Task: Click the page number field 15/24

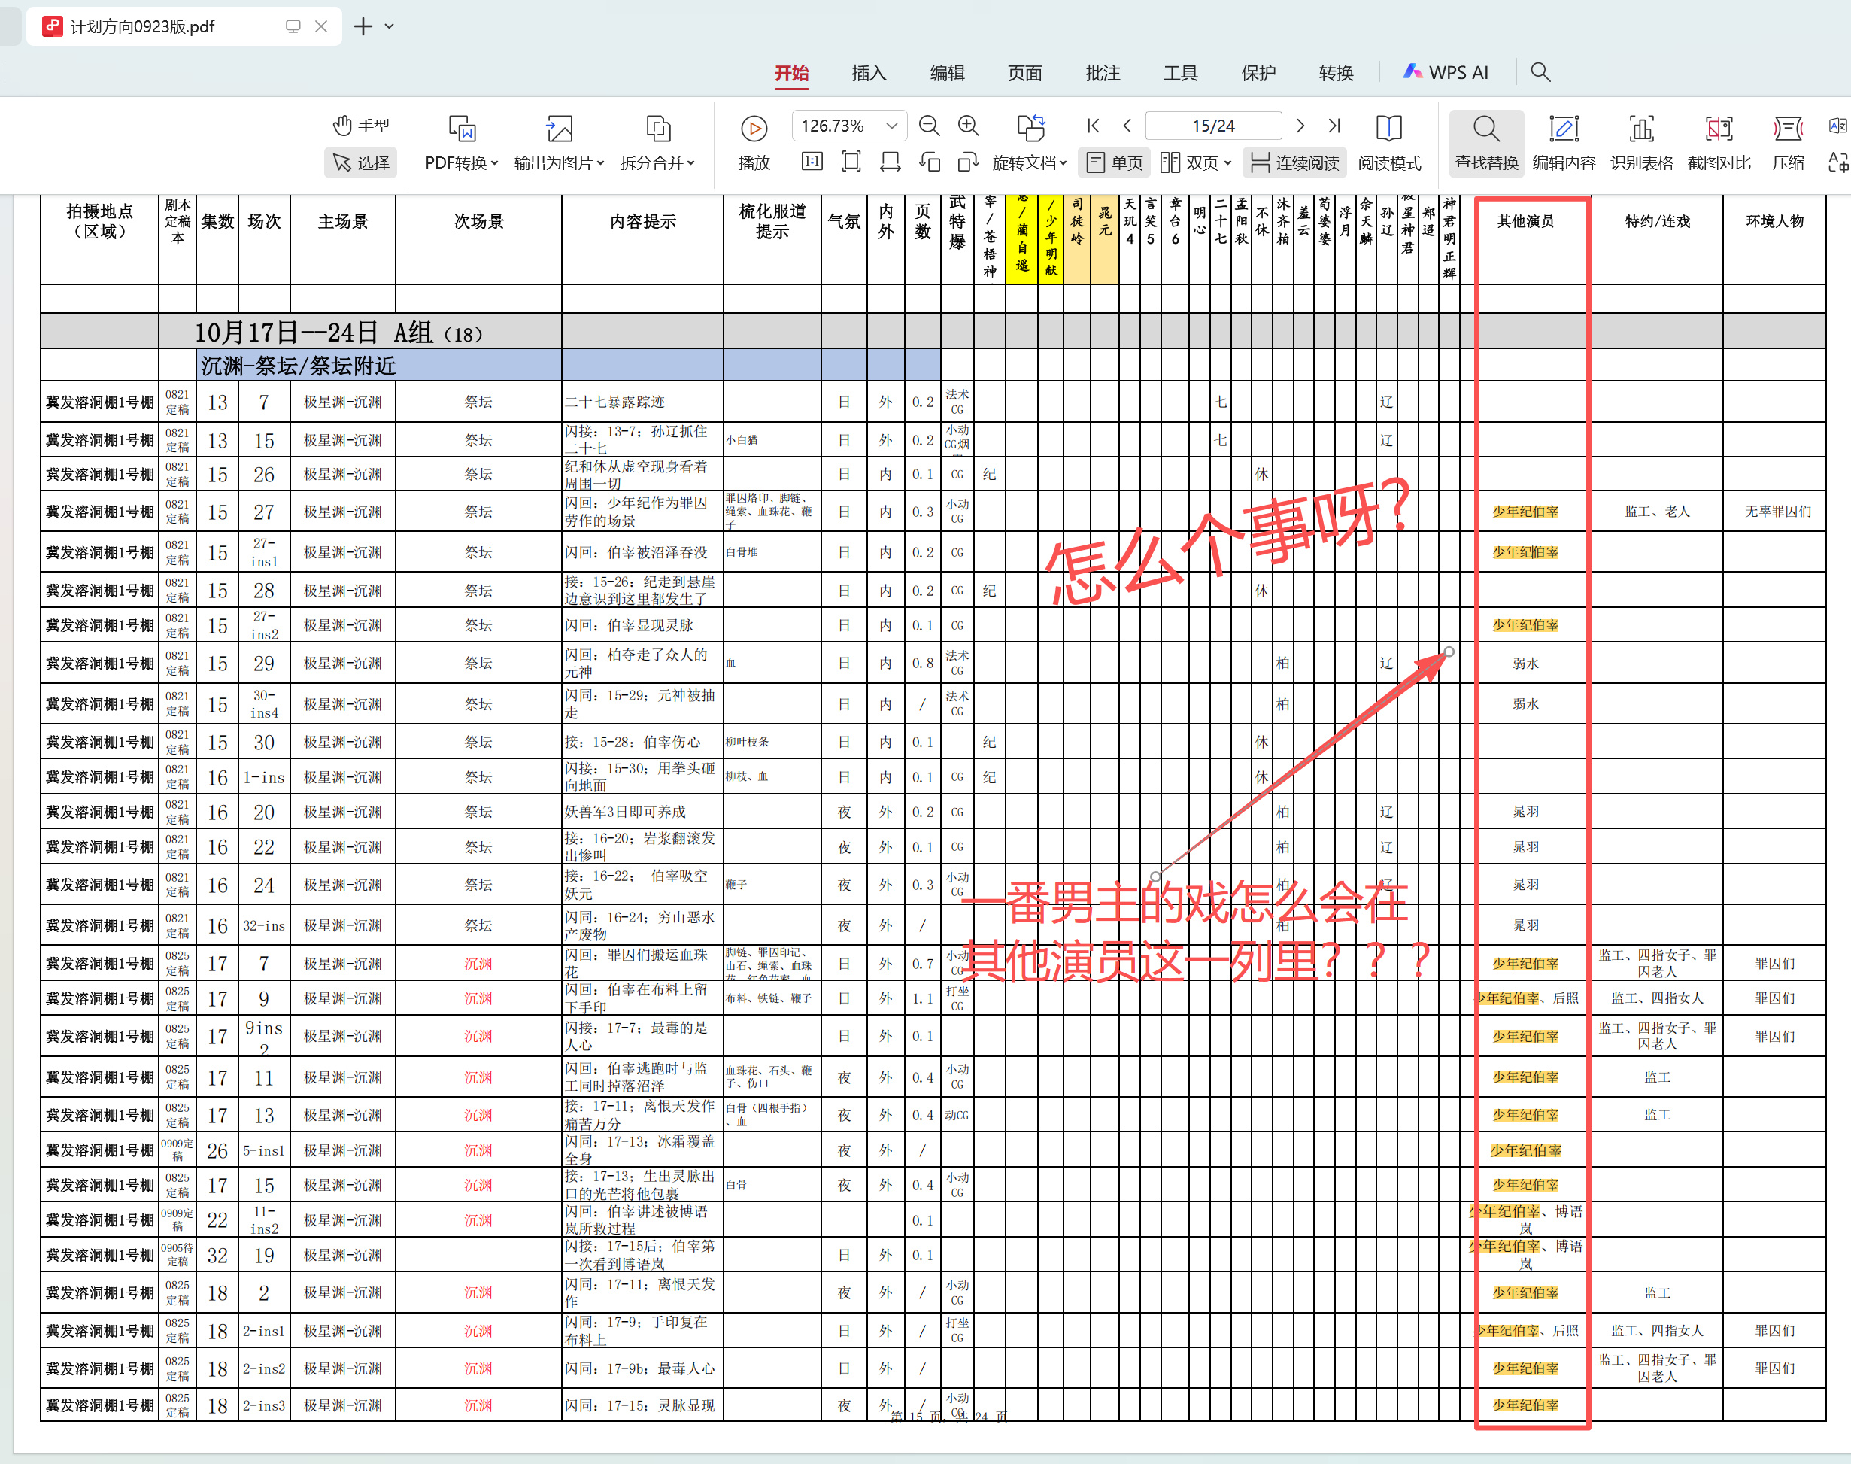Action: tap(1212, 126)
